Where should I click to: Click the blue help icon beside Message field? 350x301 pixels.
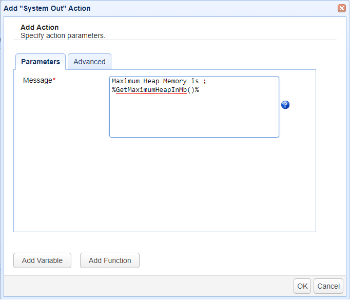(x=285, y=105)
